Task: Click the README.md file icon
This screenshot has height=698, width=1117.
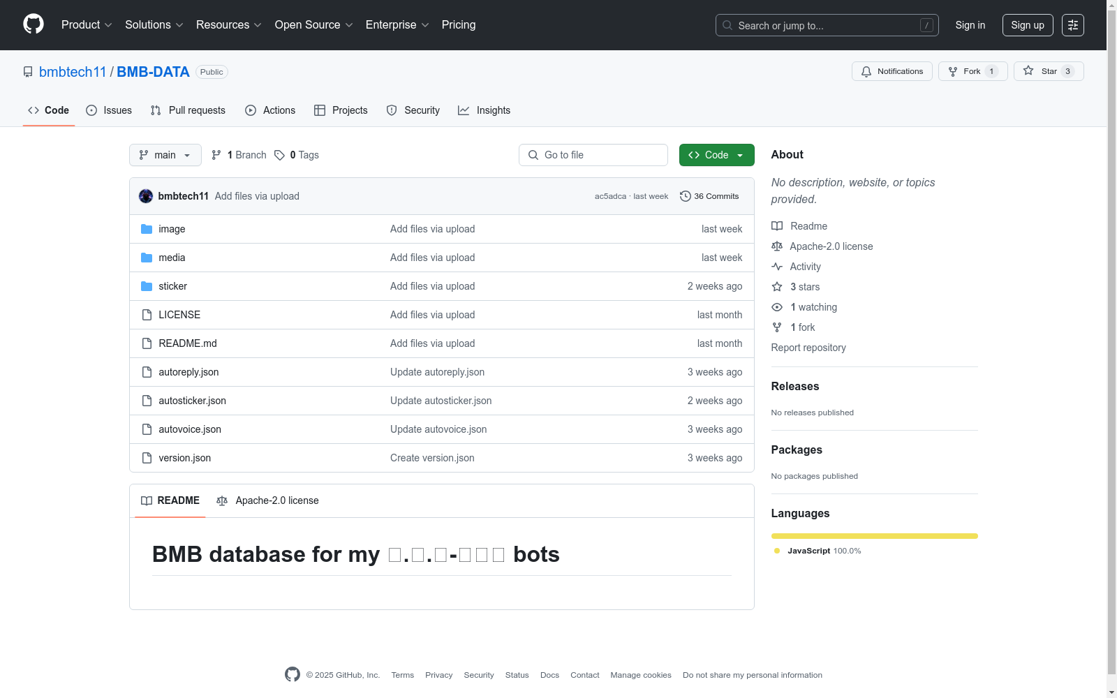Action: 147,343
